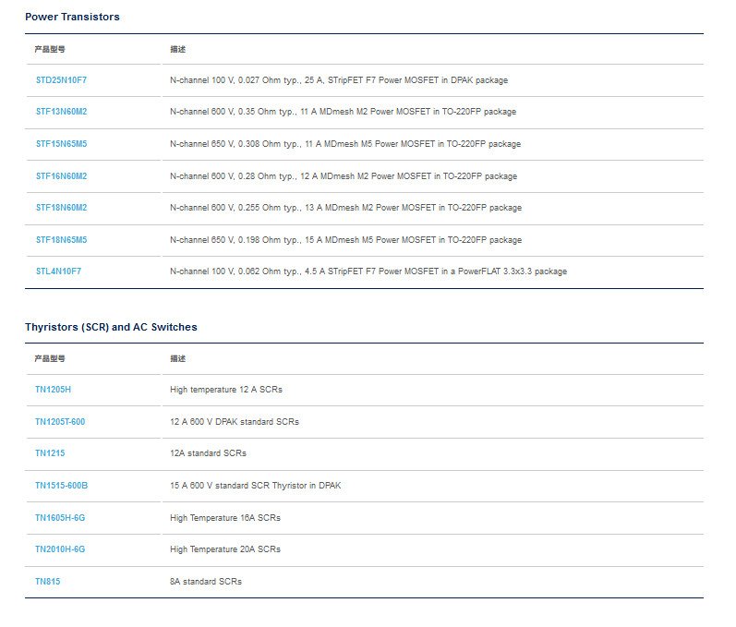Open the TN1205H thyristor link
The width and height of the screenshot is (736, 627).
[53, 390]
